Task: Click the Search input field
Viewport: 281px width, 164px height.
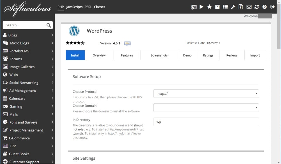Action: click(x=28, y=25)
